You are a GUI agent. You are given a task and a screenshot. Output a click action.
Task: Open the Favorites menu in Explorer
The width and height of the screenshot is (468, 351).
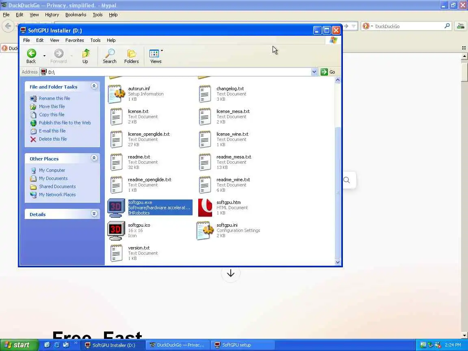(x=75, y=40)
